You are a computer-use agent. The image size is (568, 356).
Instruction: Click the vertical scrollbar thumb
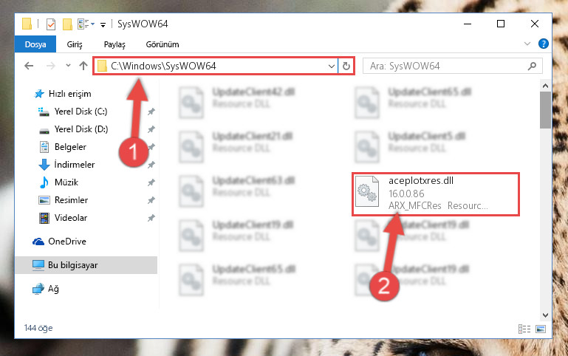(545, 110)
